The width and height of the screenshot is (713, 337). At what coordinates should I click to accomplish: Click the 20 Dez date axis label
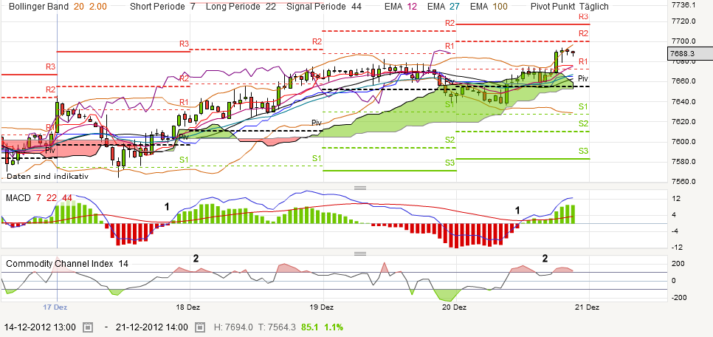click(455, 307)
